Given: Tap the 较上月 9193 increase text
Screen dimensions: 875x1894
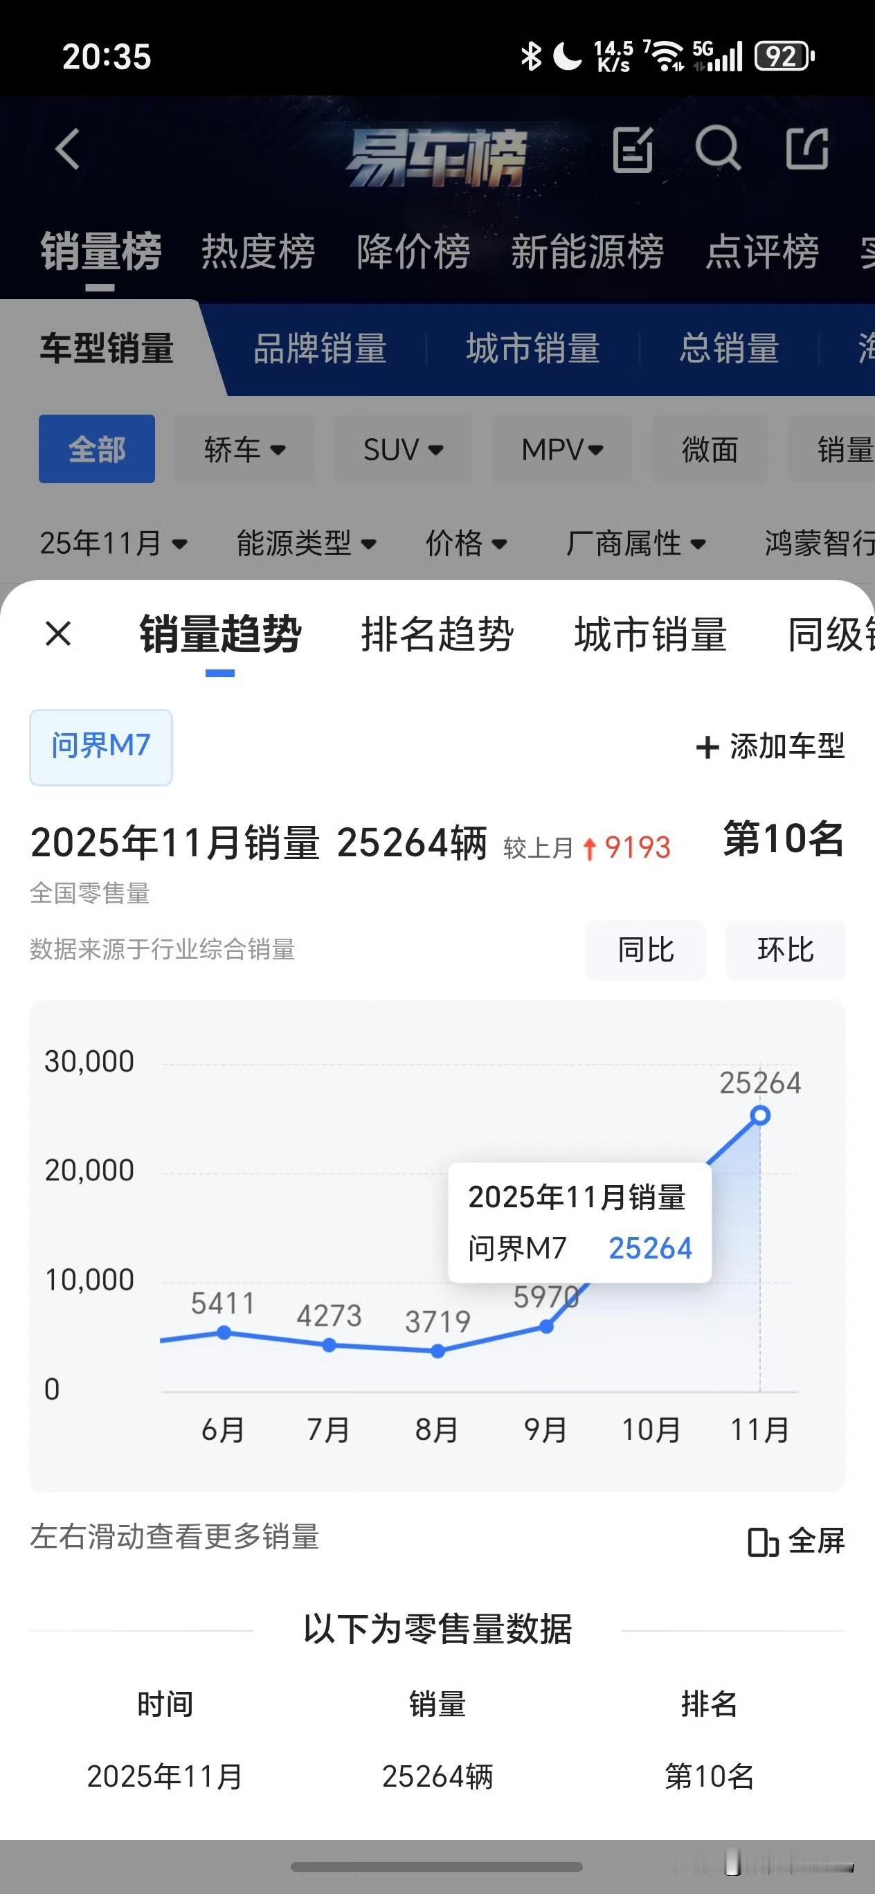Looking at the screenshot, I should coord(587,848).
